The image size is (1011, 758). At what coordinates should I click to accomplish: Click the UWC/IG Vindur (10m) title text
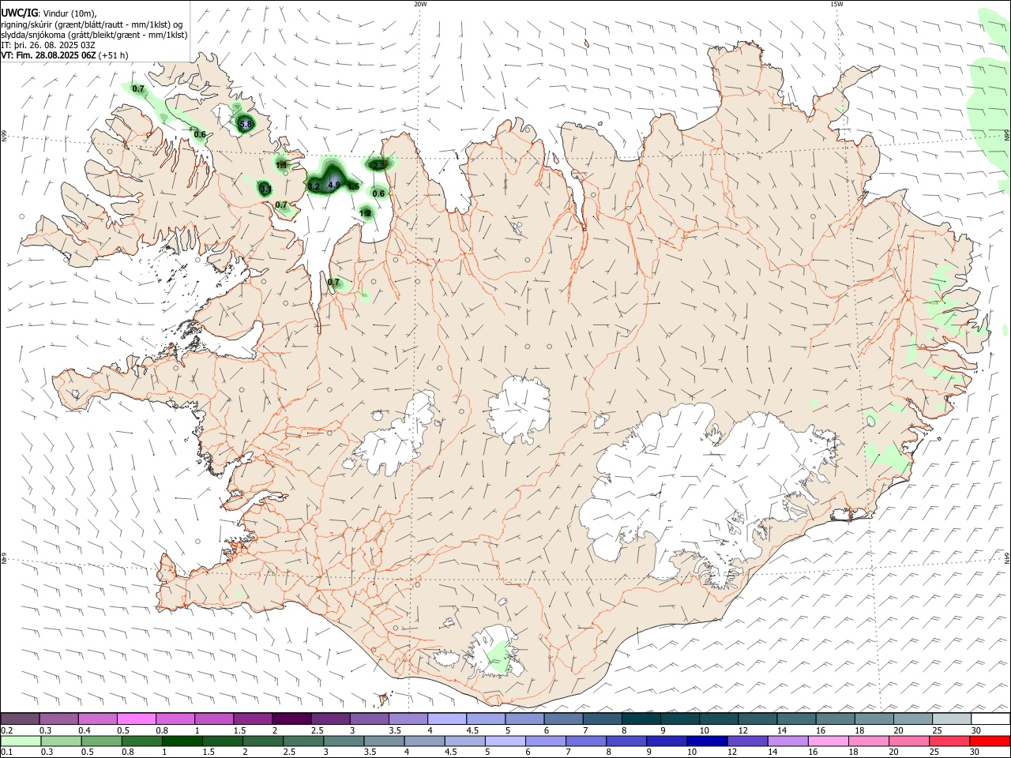49,13
